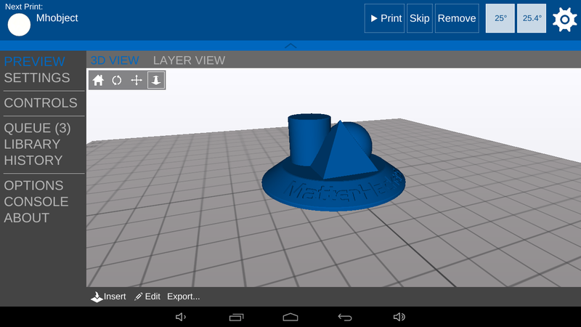This screenshot has width=581, height=327.
Task: Open the HISTORY section
Action: click(x=33, y=160)
